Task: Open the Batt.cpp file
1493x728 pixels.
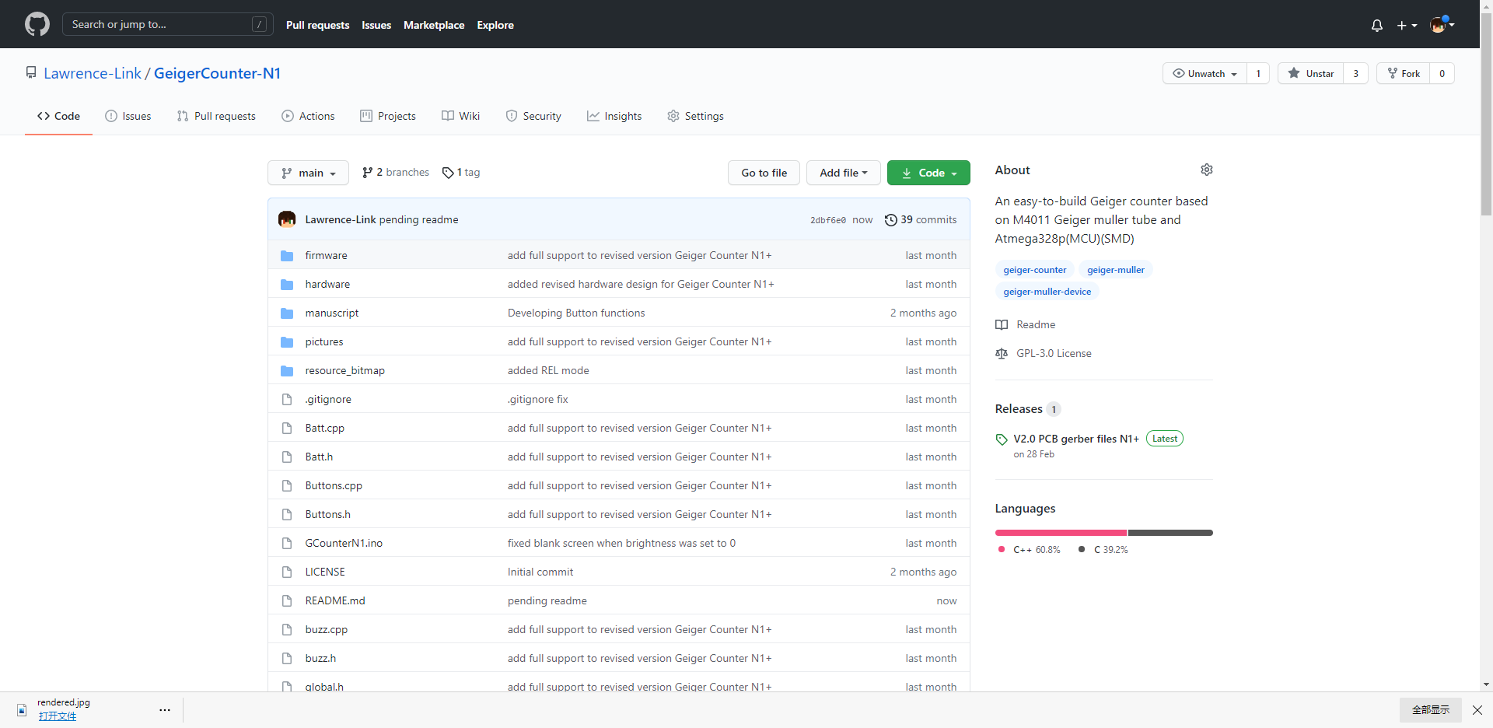Action: tap(324, 428)
